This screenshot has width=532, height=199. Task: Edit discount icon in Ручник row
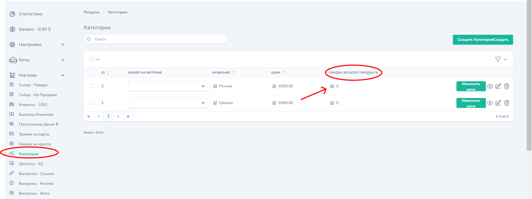[332, 86]
